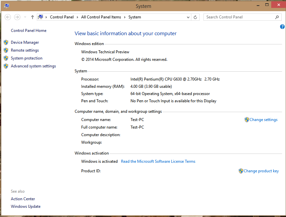Expand the chevron after All Control Panel Items
286x217 pixels.
(125, 17)
